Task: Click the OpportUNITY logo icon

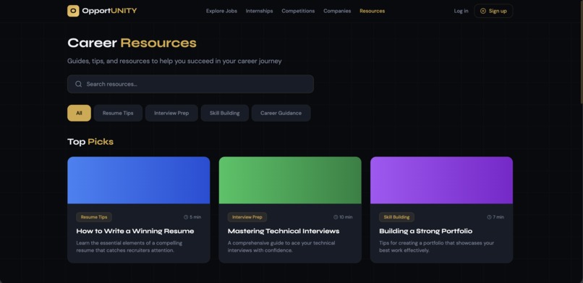Action: click(73, 11)
